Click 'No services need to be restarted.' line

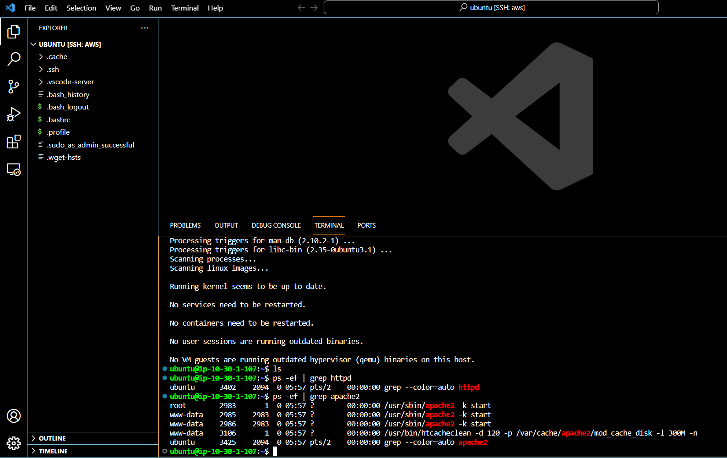238,305
